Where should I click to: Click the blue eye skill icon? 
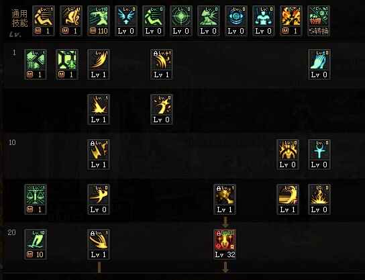coord(236,21)
